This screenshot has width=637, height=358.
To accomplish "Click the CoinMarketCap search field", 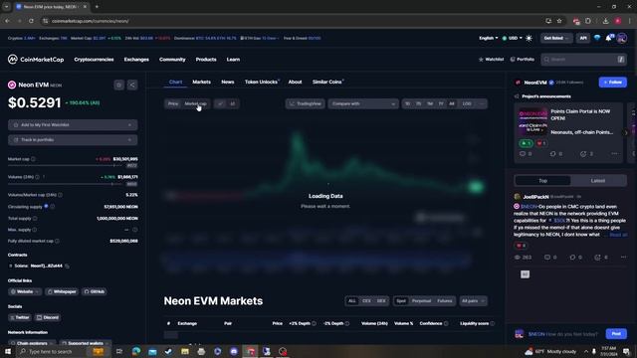I will click(x=583, y=60).
